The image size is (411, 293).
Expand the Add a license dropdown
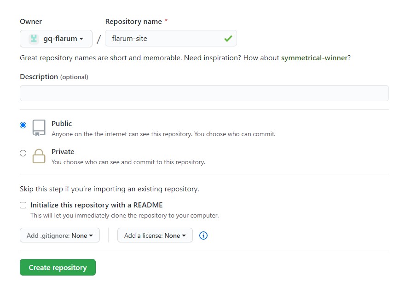[x=155, y=236]
